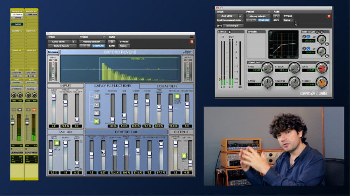Screen dimensions: 350x196
Task: Click the Sonnox logo button in Oxford Reverb
Action: coord(53,52)
